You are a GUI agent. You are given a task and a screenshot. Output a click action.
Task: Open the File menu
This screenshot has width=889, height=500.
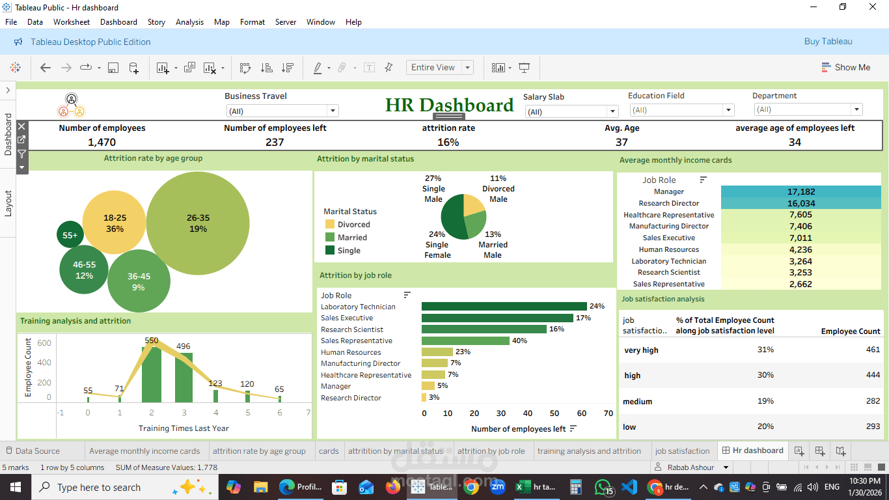pyautogui.click(x=11, y=22)
